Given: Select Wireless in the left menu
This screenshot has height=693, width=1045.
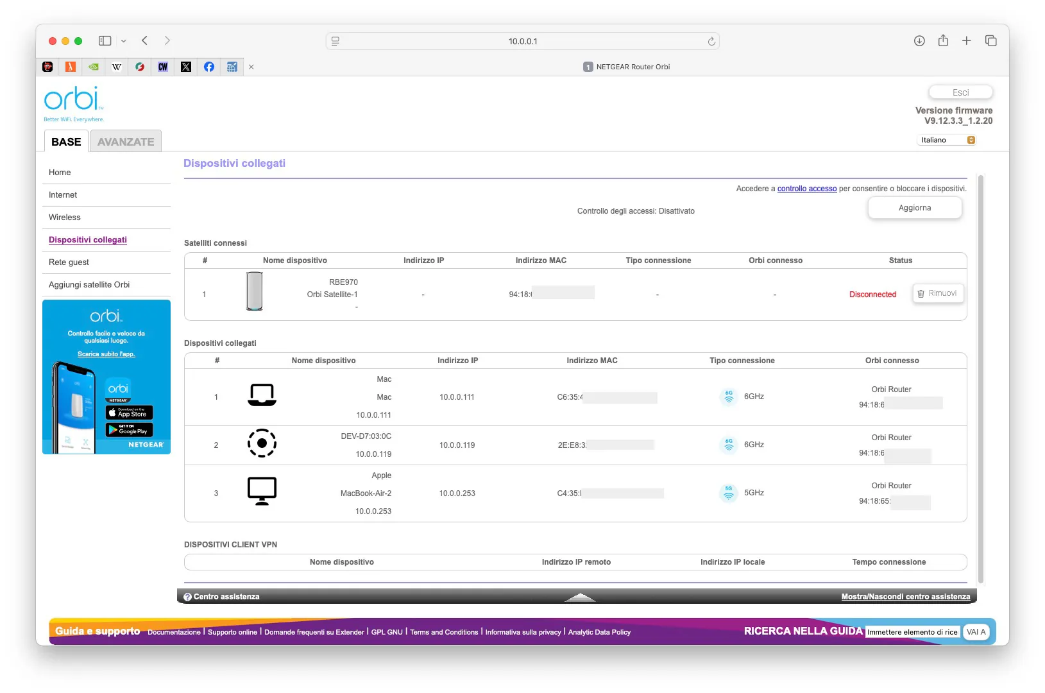Looking at the screenshot, I should [x=65, y=218].
